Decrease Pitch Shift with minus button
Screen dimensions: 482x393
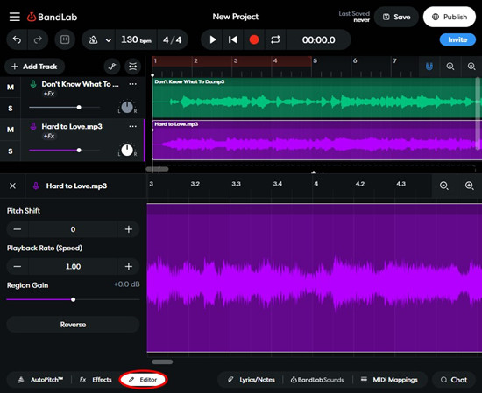coord(18,229)
